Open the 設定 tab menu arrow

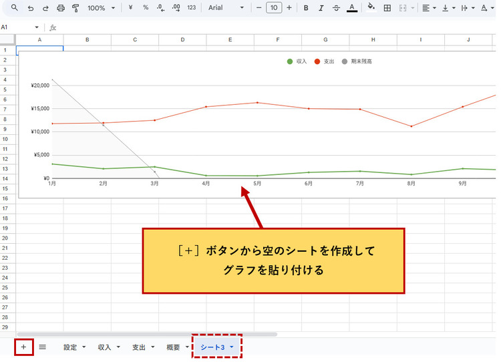(84, 347)
